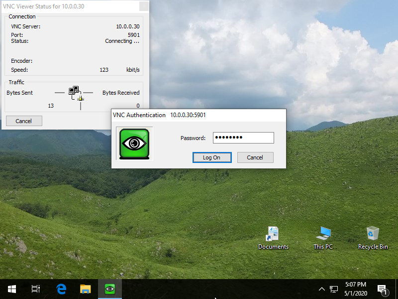Click the VNC Viewer taskbar icon
This screenshot has width=398, height=299.
pyautogui.click(x=110, y=289)
